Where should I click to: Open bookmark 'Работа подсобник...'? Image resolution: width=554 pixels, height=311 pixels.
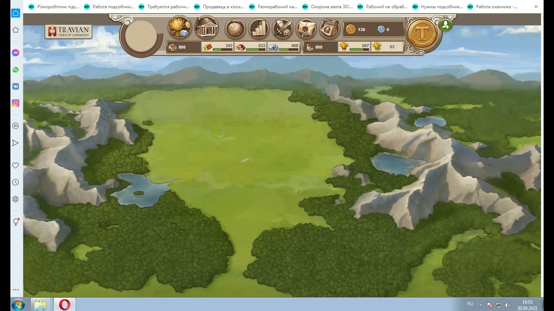tap(109, 6)
